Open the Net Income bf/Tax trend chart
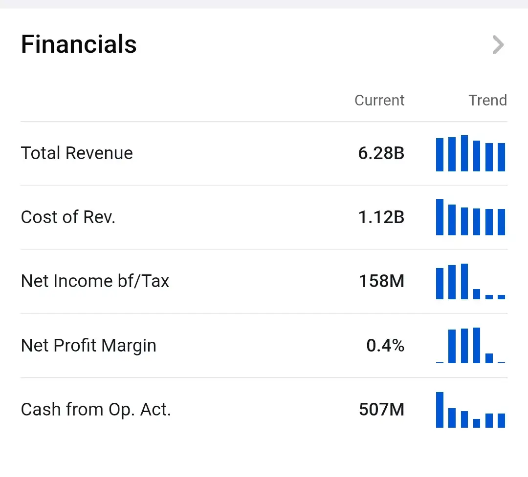This screenshot has height=477, width=528. click(x=470, y=282)
